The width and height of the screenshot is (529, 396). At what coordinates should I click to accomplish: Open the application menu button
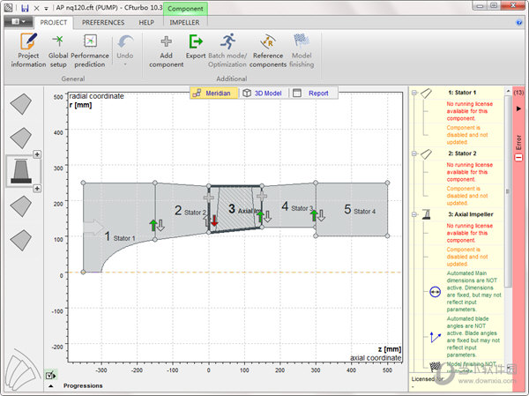pyautogui.click(x=19, y=22)
